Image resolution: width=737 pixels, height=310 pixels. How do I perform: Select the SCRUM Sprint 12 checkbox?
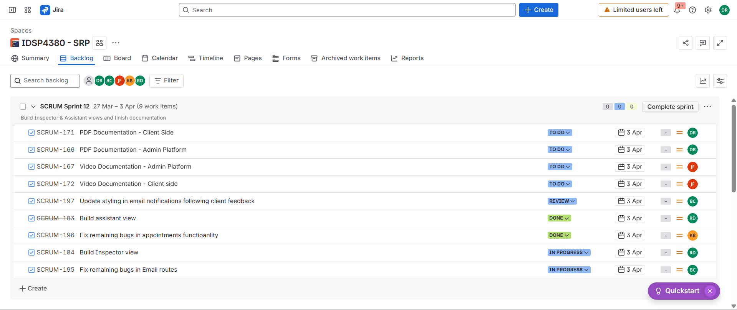[23, 107]
